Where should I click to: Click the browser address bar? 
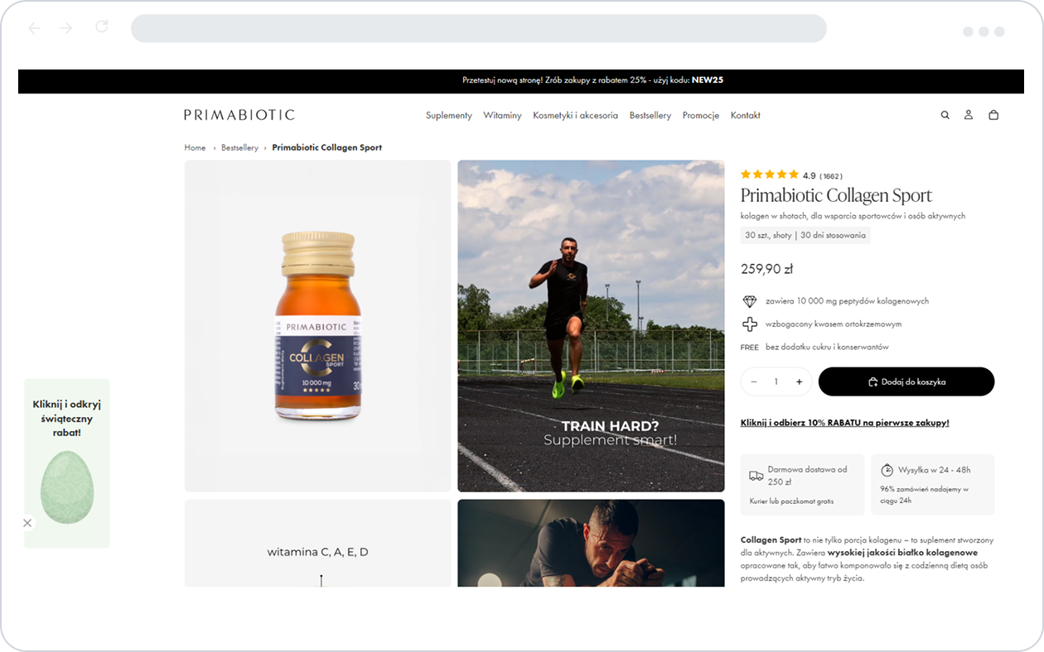coord(479,28)
